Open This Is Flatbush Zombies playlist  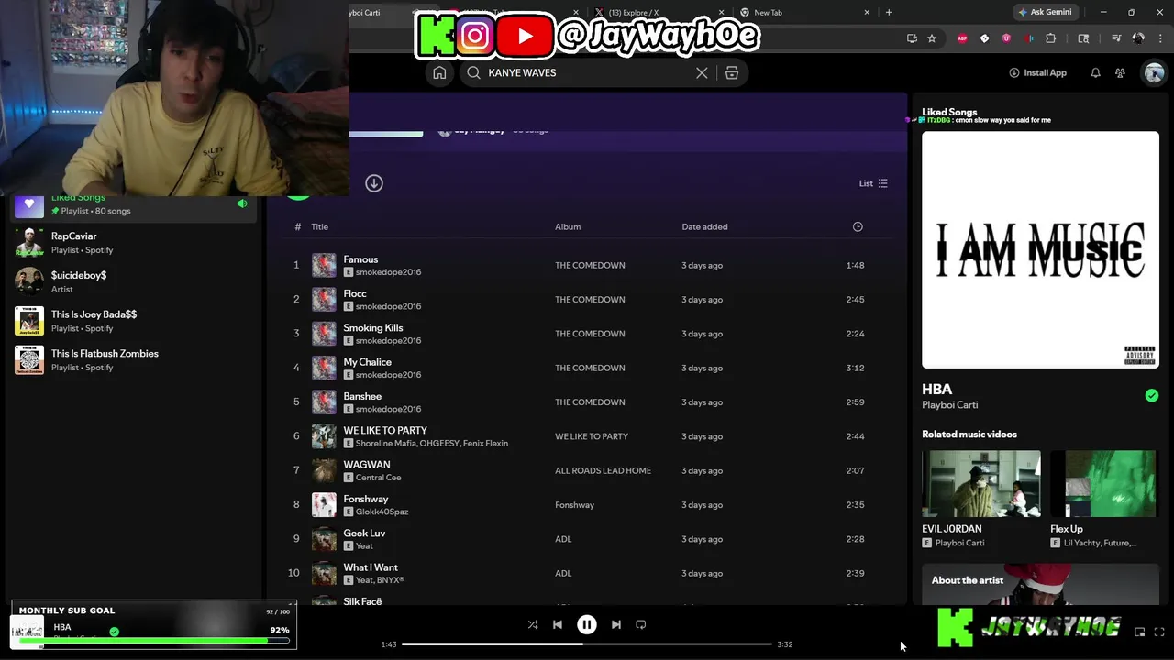pos(133,360)
